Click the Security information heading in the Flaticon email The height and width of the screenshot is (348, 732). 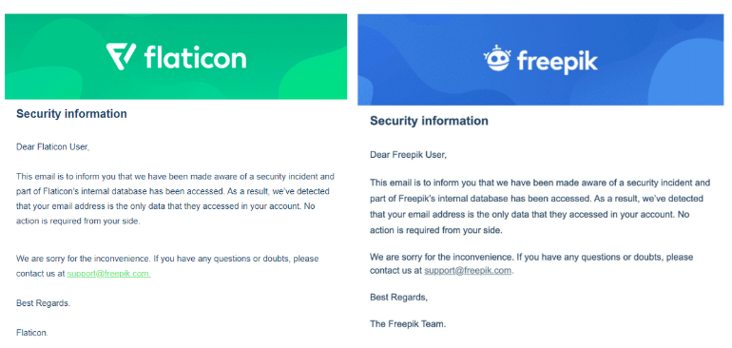tap(71, 113)
